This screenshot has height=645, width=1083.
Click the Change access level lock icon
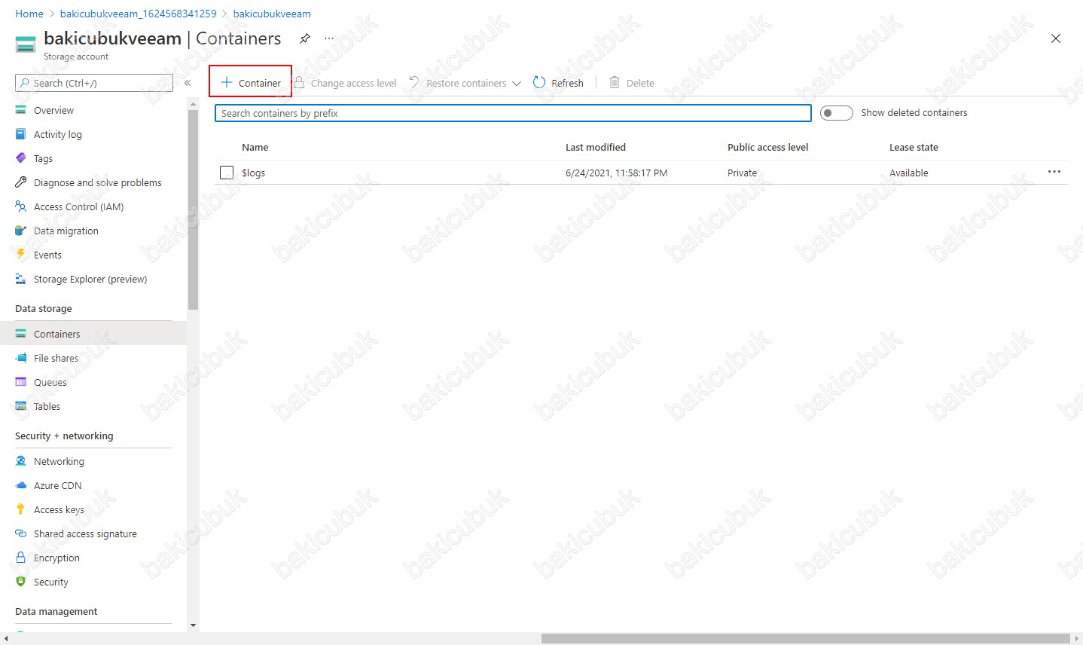[299, 82]
